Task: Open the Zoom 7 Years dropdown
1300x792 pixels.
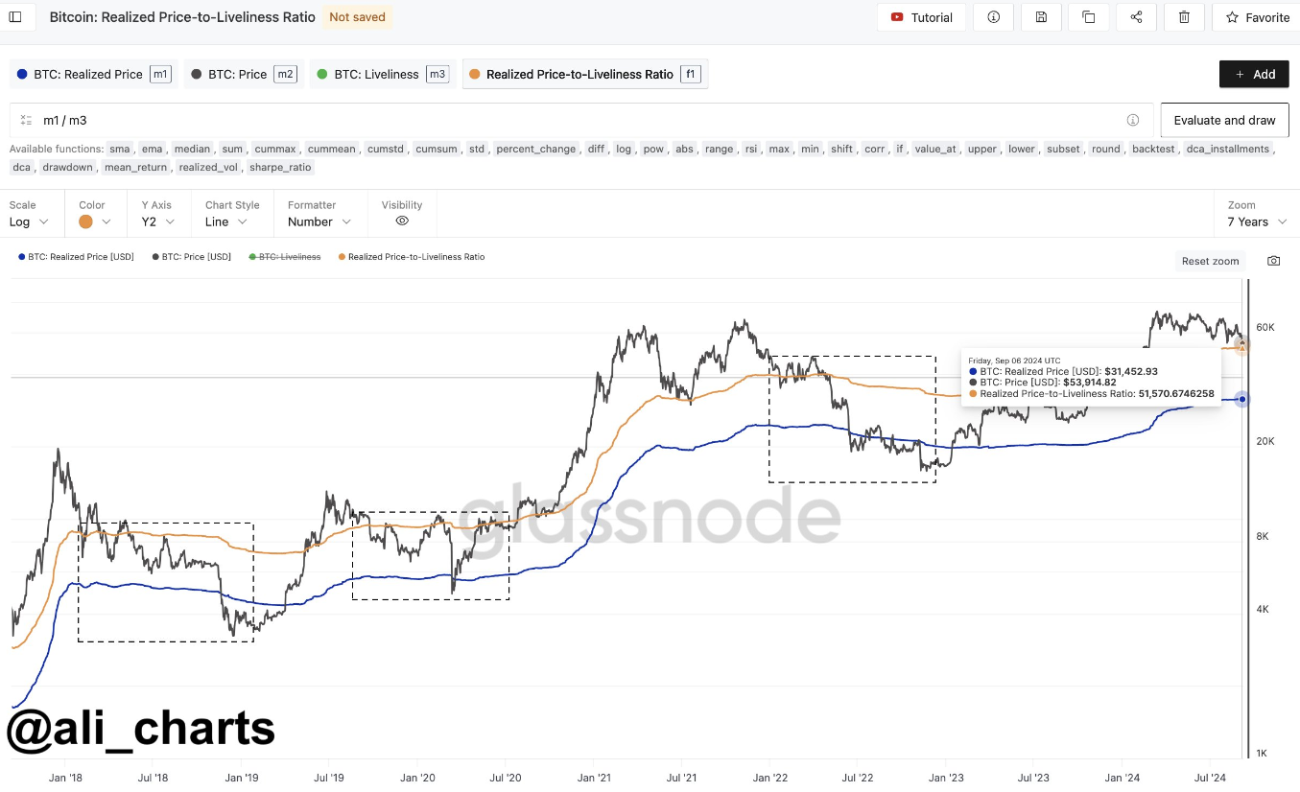Action: pos(1257,221)
